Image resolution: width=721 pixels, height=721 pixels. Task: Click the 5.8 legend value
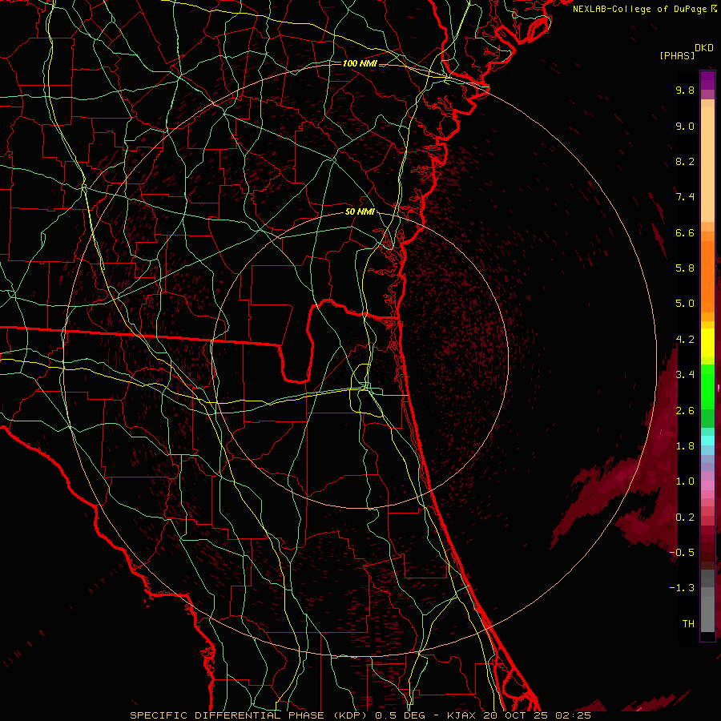coord(685,268)
